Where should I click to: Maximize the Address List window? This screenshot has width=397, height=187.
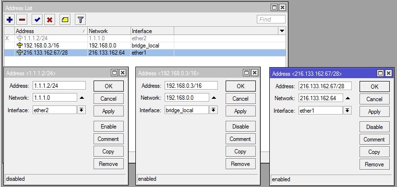pos(274,7)
